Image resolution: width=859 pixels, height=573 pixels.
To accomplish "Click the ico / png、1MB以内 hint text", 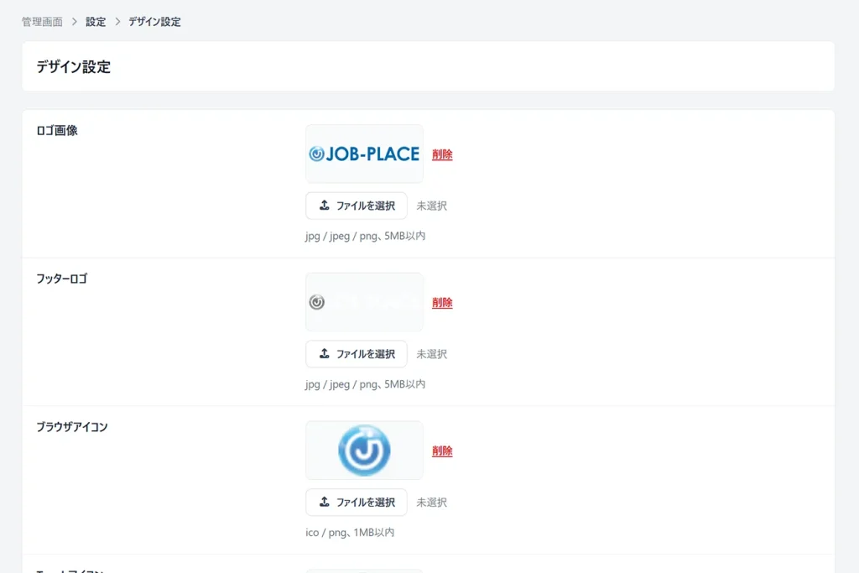I will click(350, 533).
